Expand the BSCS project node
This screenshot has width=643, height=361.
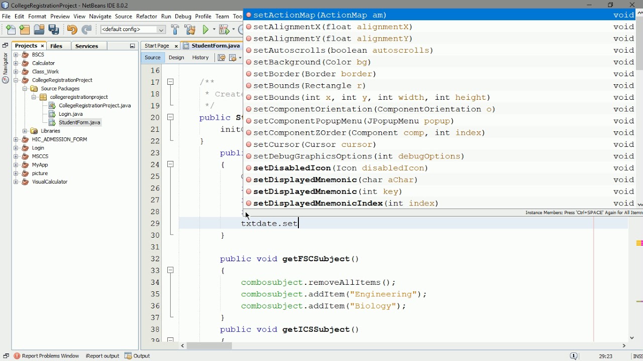[16, 55]
